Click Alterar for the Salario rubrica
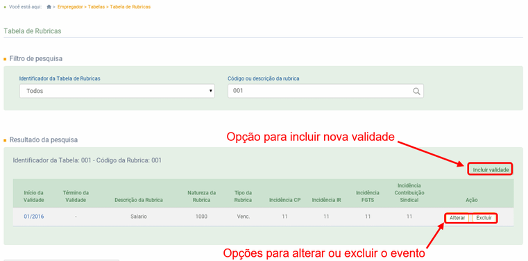The image size is (528, 261). click(x=457, y=218)
